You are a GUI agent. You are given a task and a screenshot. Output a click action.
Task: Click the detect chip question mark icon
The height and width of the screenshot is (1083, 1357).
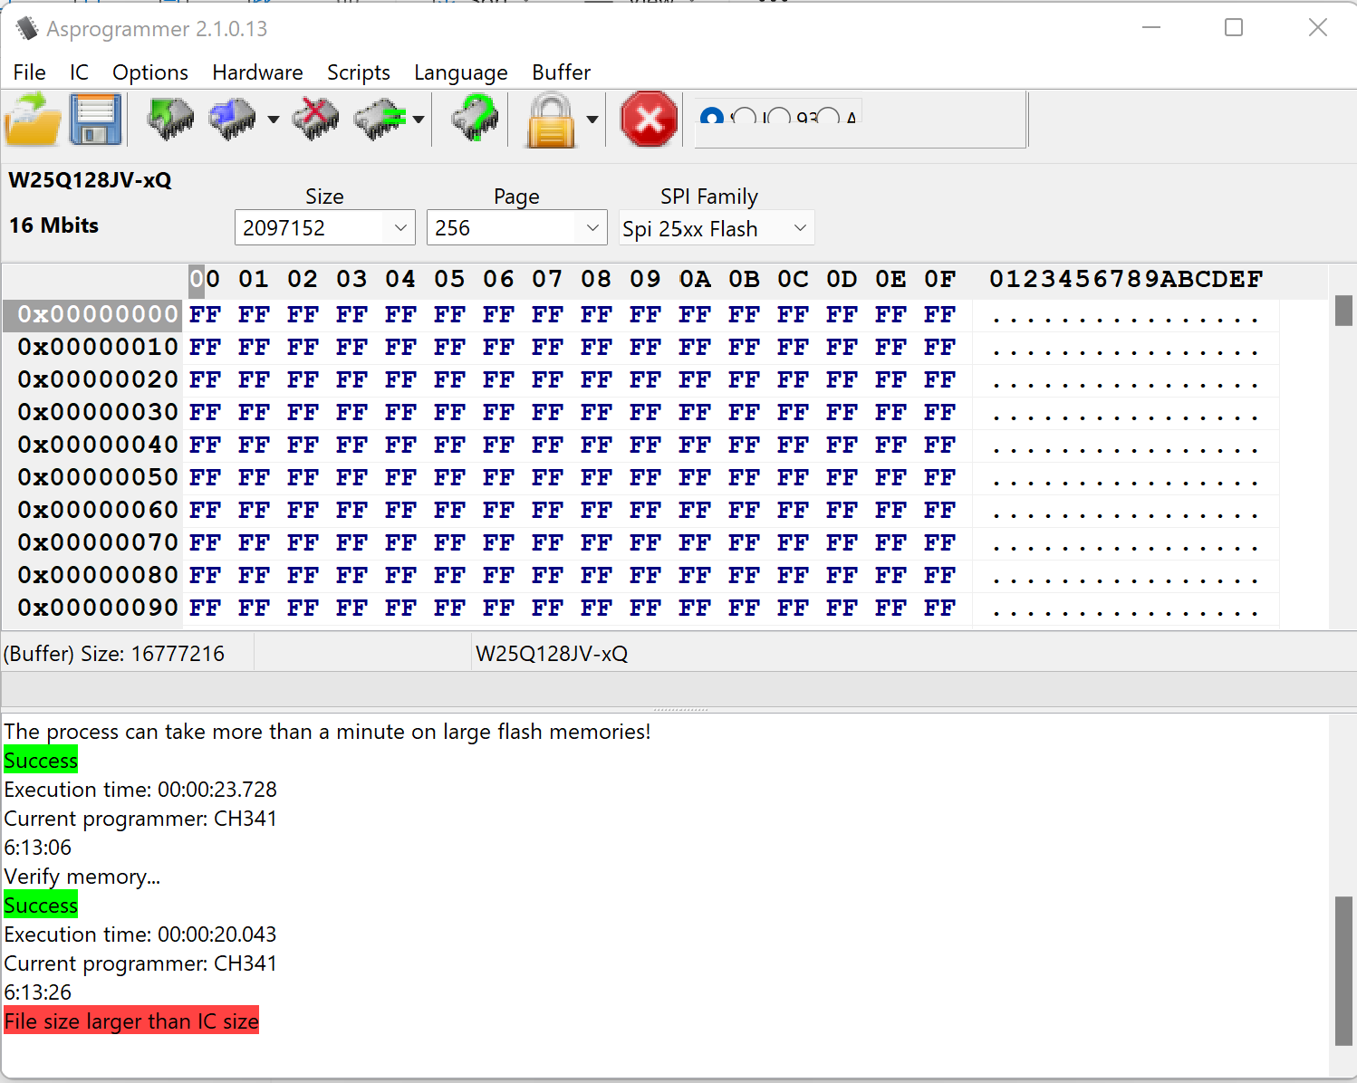point(475,120)
